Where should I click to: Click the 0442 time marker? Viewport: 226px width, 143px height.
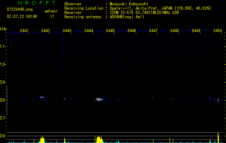click(46, 31)
